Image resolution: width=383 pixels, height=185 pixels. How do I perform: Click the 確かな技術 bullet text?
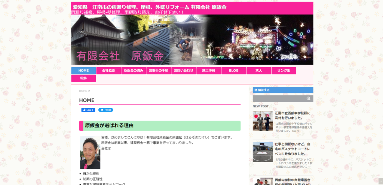coord(91,173)
